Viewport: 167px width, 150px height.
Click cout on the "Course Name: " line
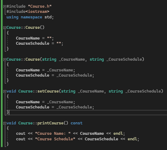tap(21, 133)
